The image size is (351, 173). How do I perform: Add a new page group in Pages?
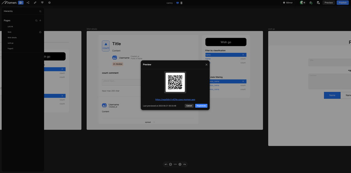click(36, 20)
